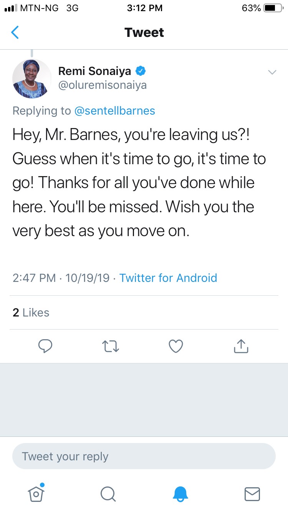This screenshot has width=288, height=513.
Task: Open tweet options chevron dropdown
Action: coord(272,72)
